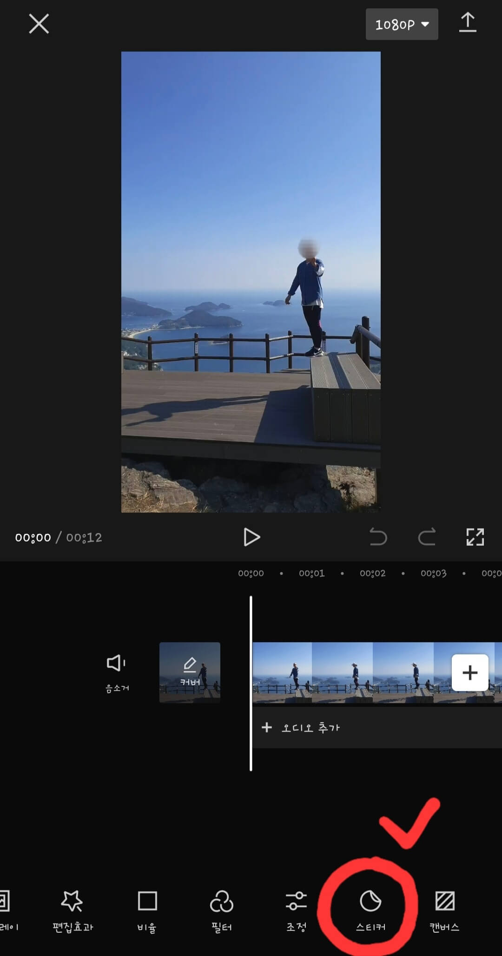Mute clip audio with 음소거

[x=117, y=672]
